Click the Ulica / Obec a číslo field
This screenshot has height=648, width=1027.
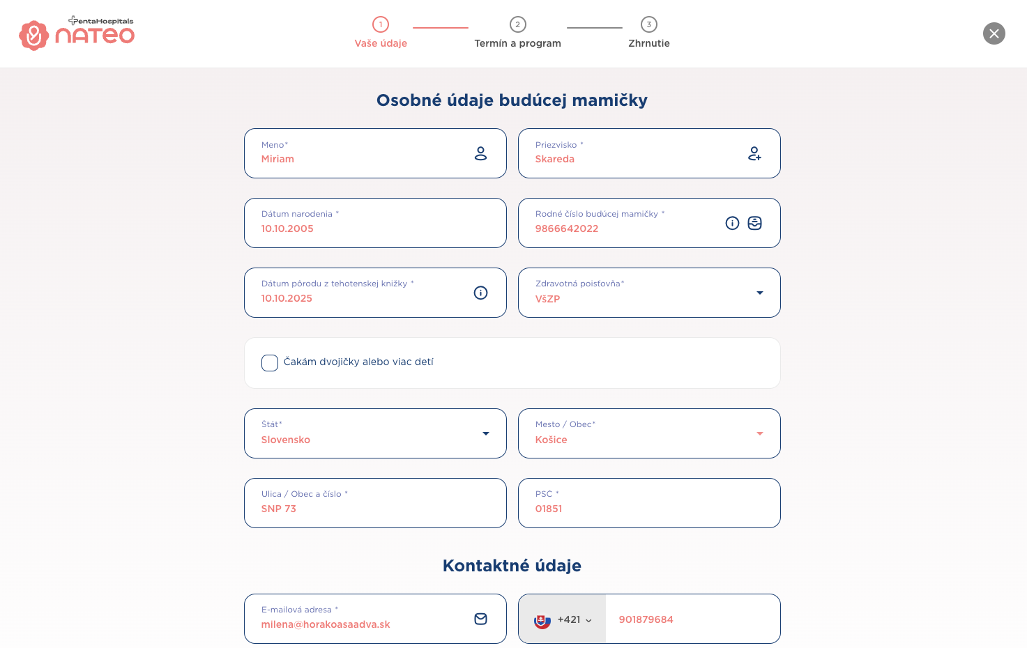click(375, 503)
